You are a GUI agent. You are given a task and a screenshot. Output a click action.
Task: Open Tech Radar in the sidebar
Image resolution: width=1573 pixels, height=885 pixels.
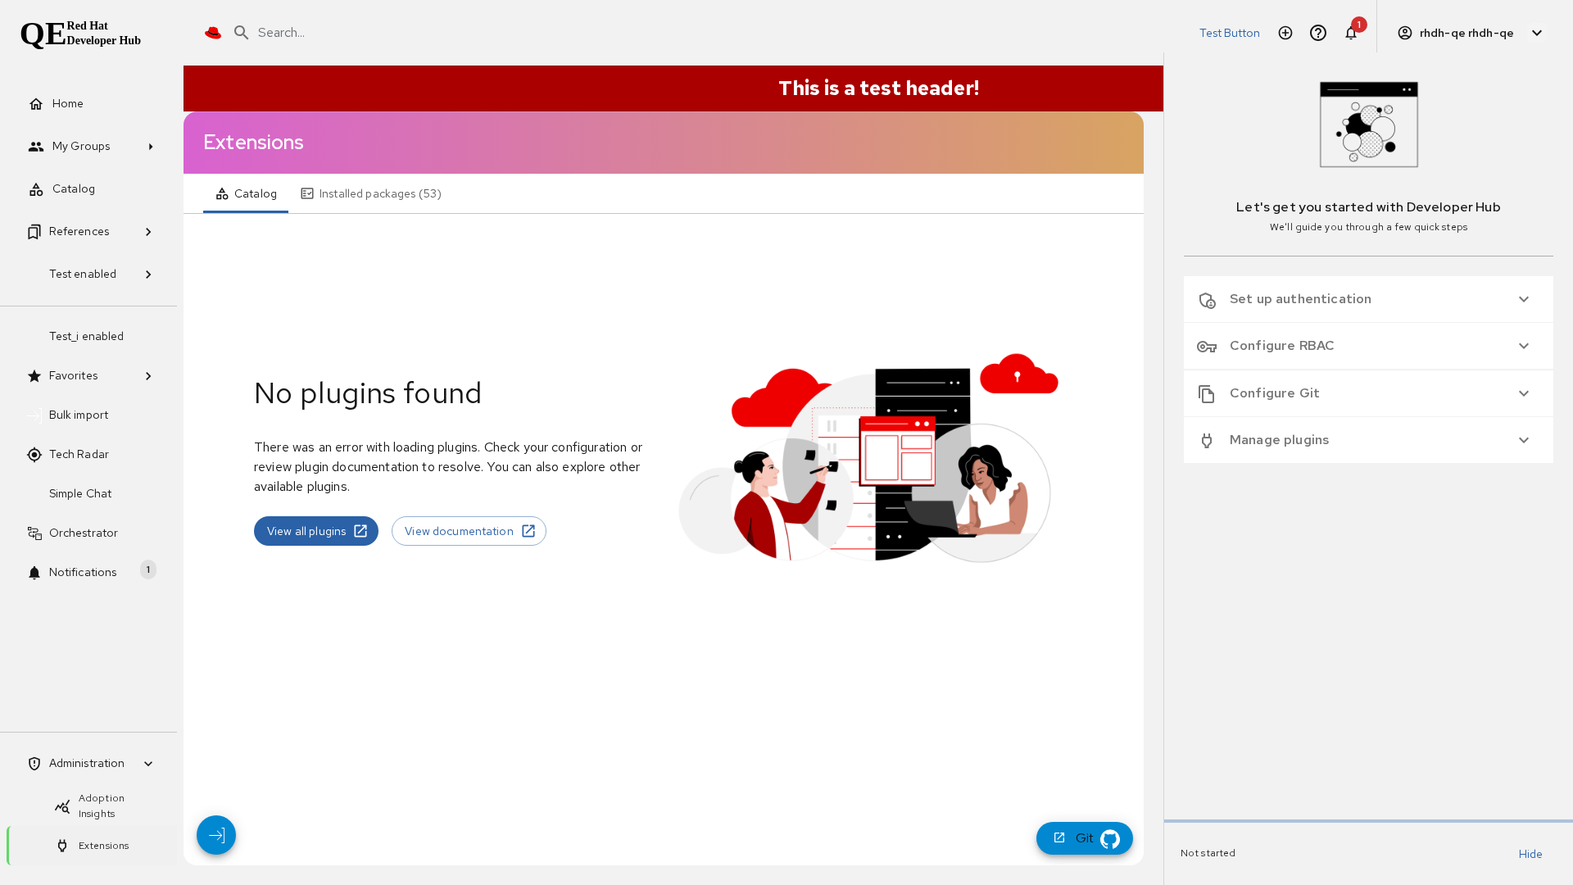79,455
